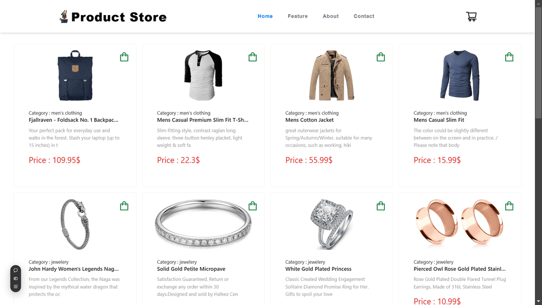Open the About page link

pyautogui.click(x=330, y=16)
